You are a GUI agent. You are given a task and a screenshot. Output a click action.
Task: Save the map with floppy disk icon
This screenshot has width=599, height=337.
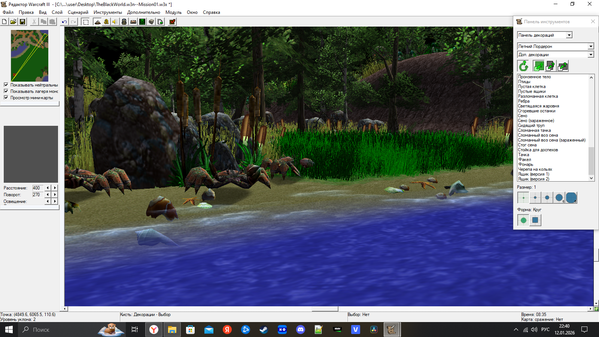pyautogui.click(x=22, y=22)
